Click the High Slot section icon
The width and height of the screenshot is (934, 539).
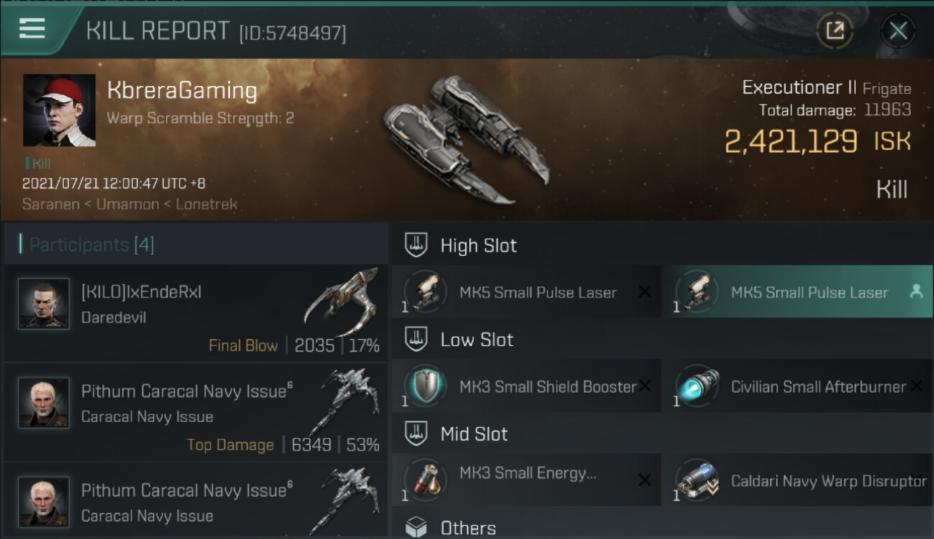(416, 245)
